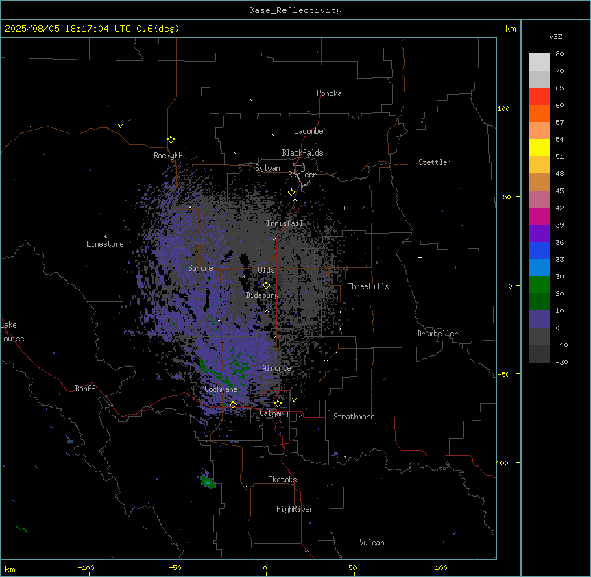Viewport: 591px width, 577px height.
Task: Click the HighRiver city label
Action: point(295,509)
